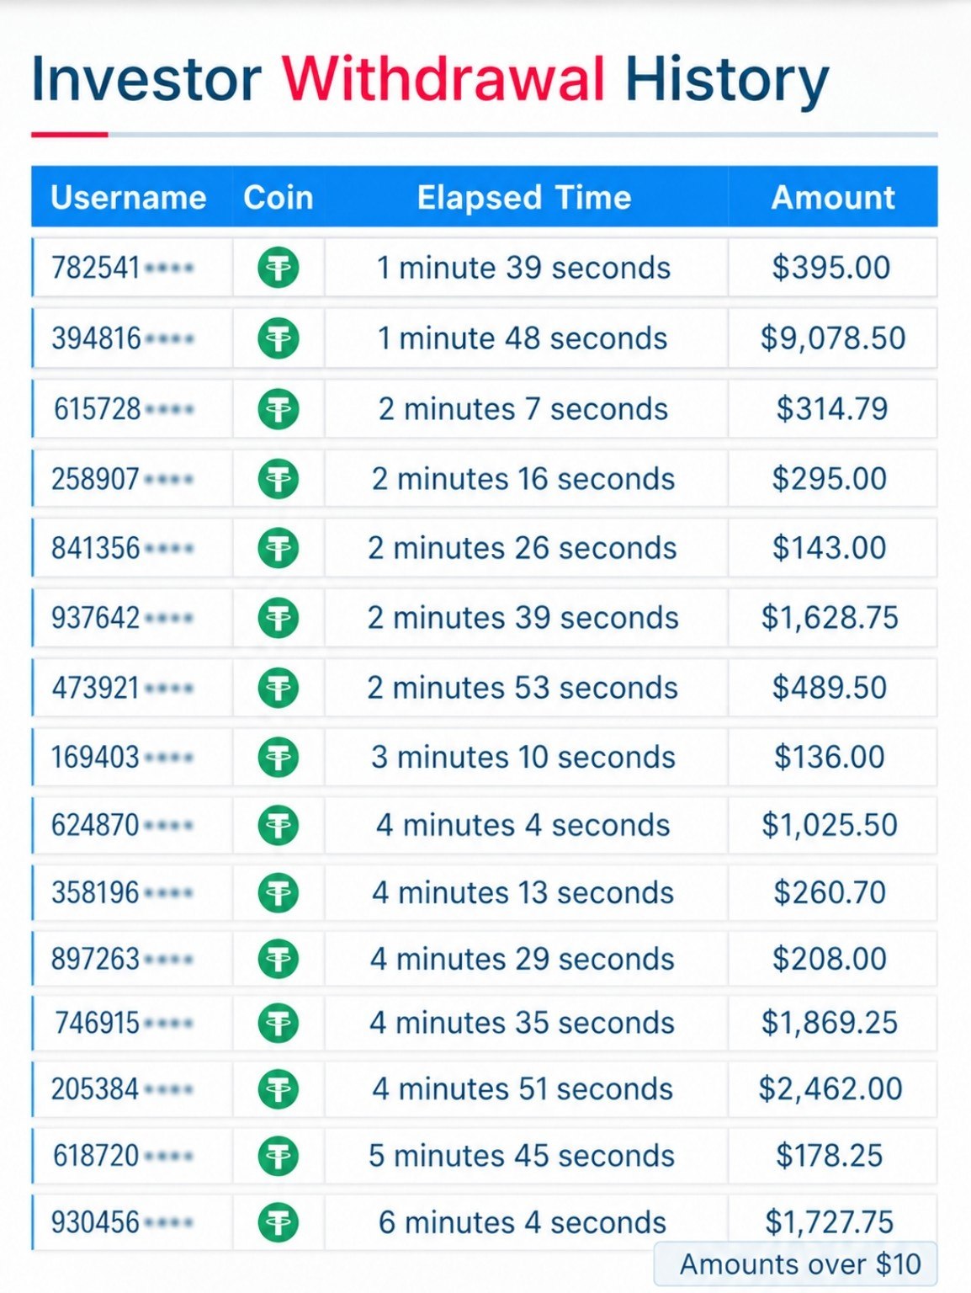Select the username 473921 cell

coord(132,688)
